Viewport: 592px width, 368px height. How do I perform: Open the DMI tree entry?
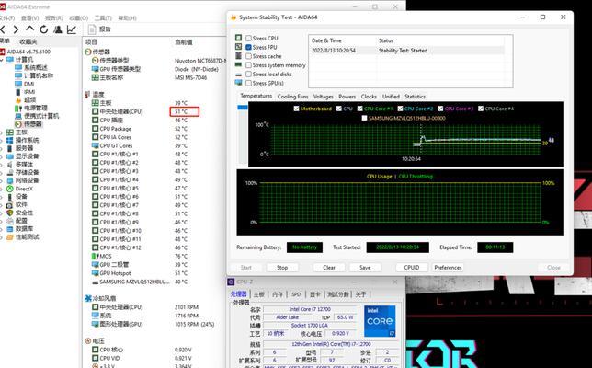click(x=29, y=84)
